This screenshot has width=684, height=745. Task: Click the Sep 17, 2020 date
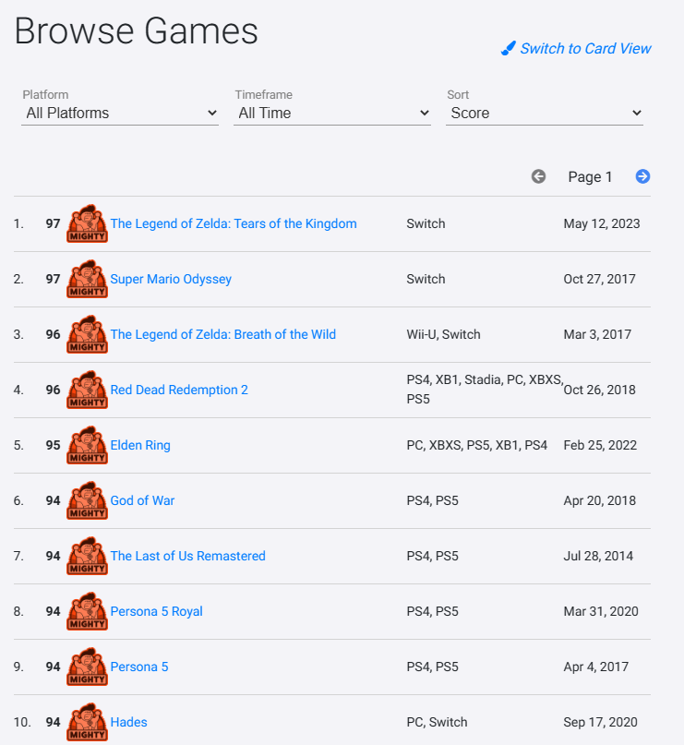click(x=600, y=722)
